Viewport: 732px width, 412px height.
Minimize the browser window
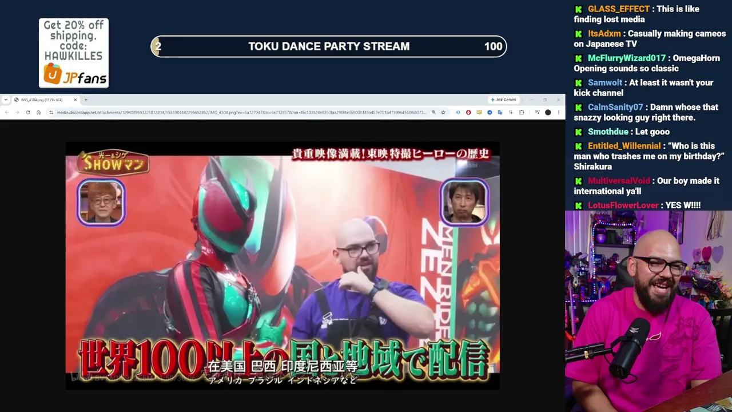(531, 100)
